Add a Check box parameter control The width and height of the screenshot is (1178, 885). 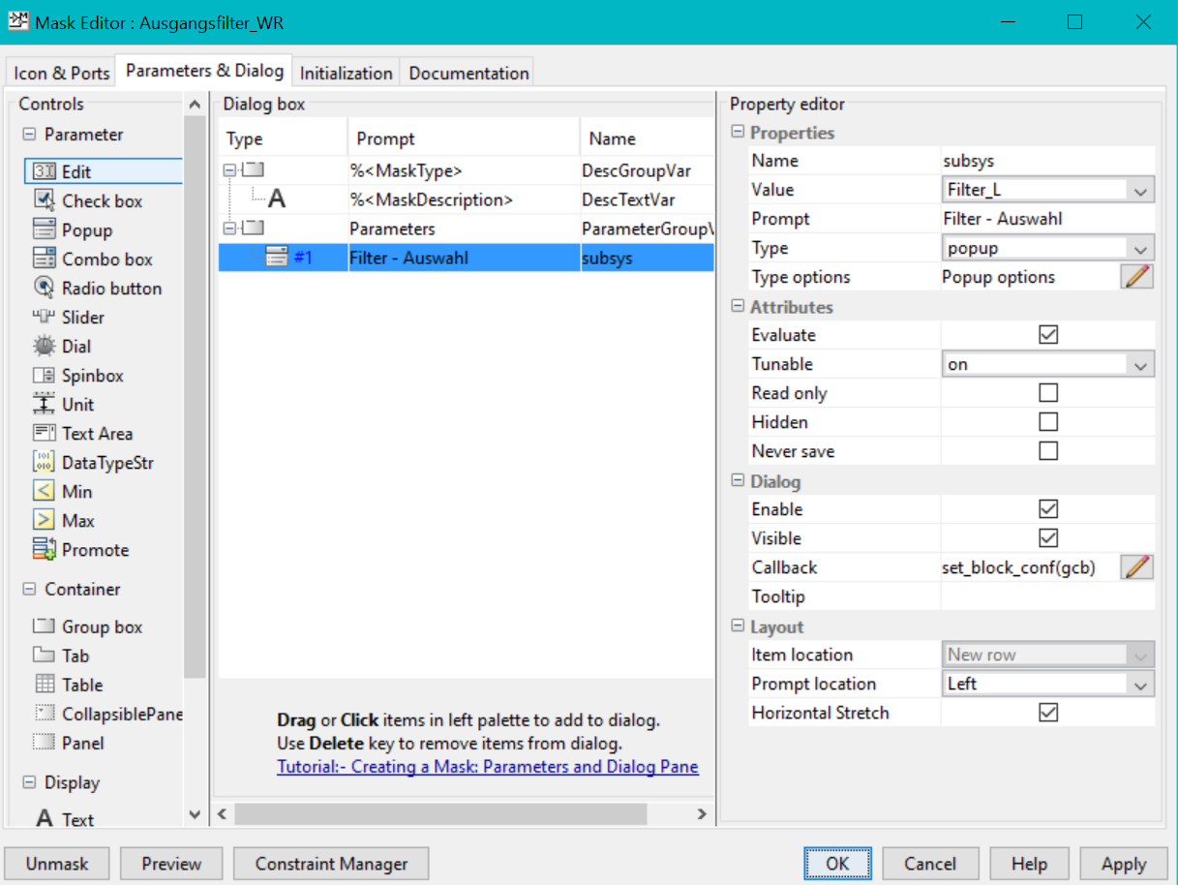(102, 201)
